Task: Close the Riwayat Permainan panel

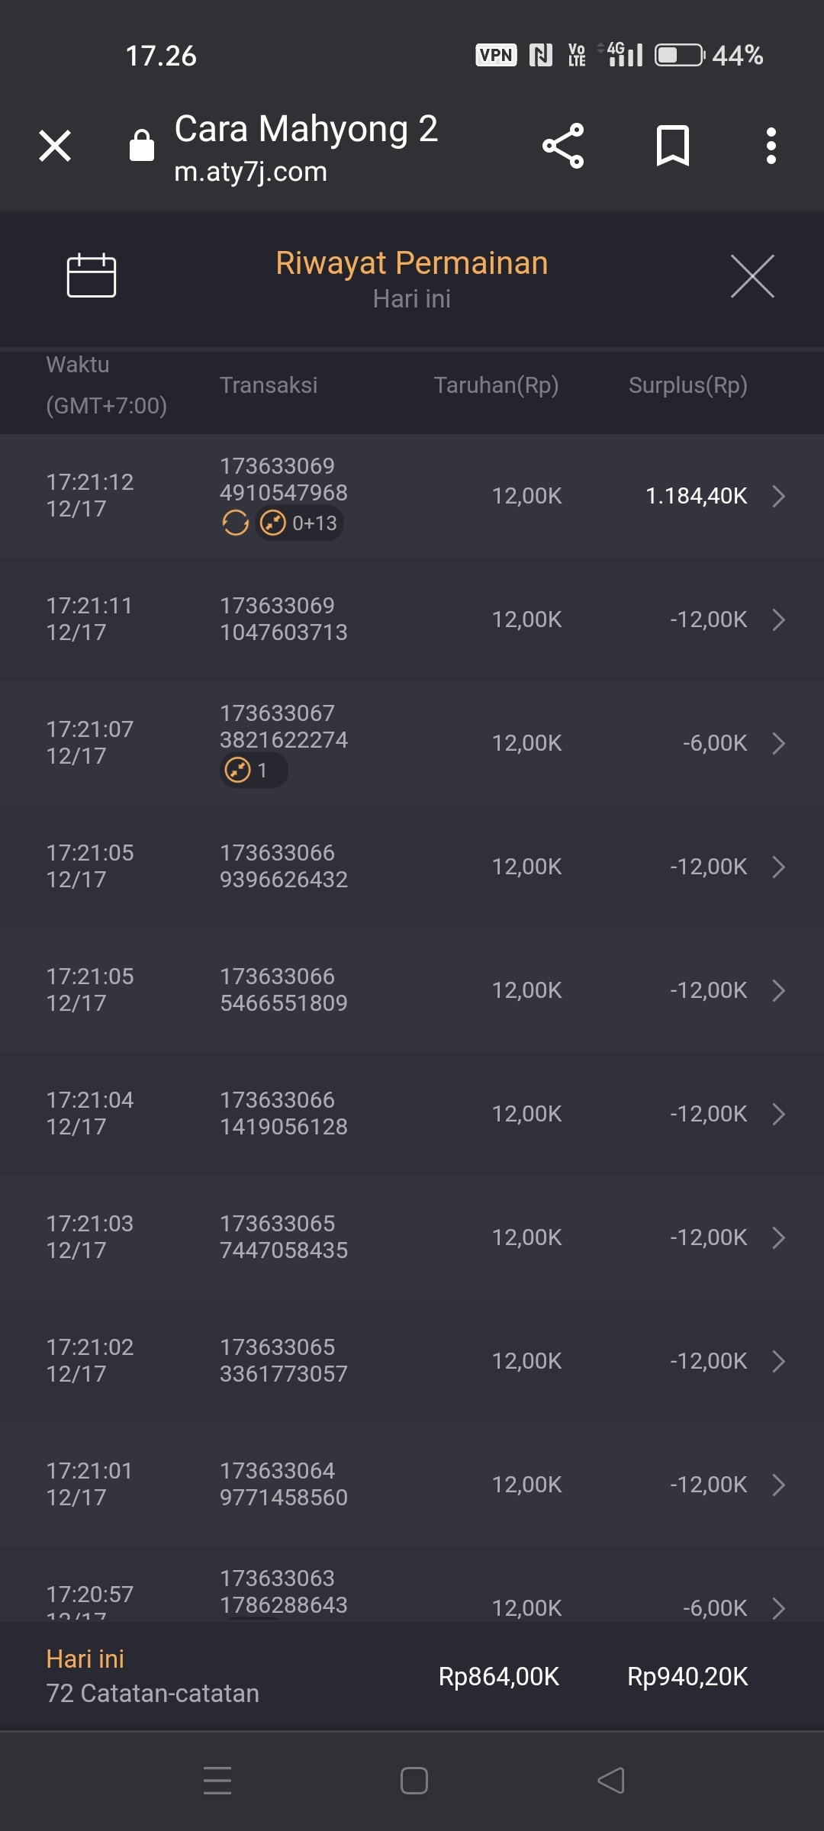Action: coord(752,276)
